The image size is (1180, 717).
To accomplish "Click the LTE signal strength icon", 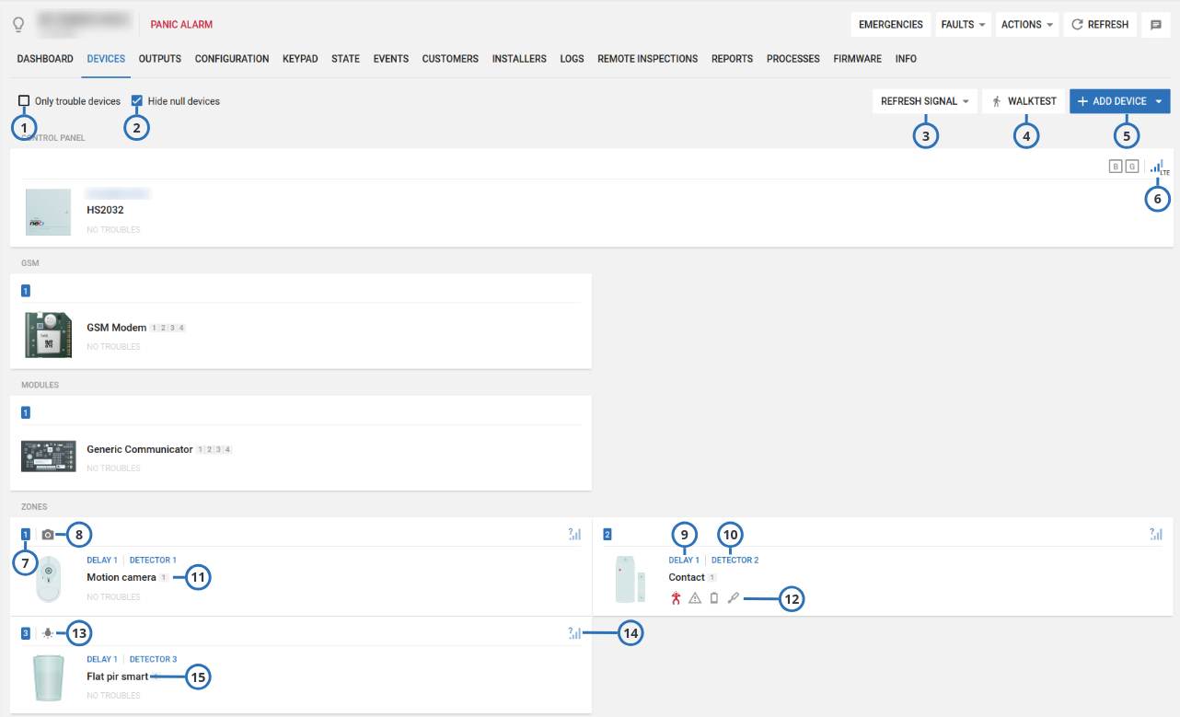I will coord(1158,167).
